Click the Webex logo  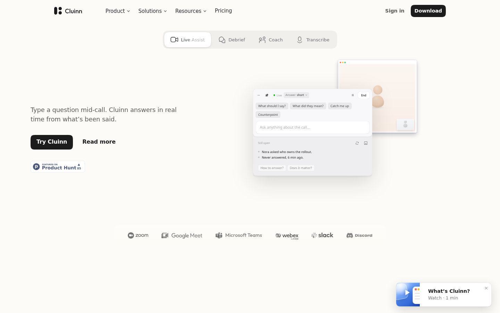pos(287,236)
